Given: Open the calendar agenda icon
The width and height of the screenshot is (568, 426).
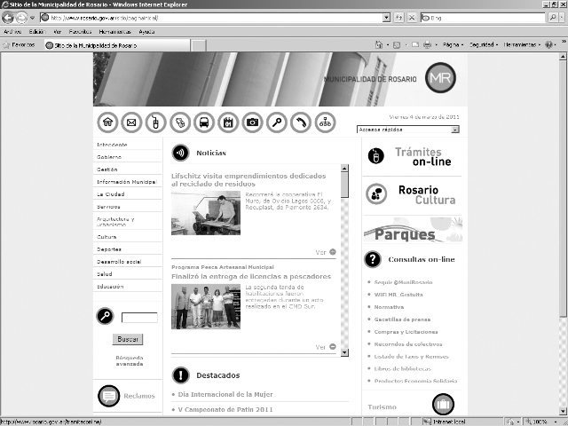Looking at the screenshot, I should point(228,122).
